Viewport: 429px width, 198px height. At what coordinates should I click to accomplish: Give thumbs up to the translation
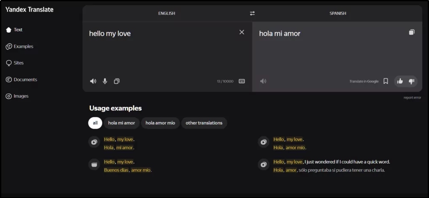(x=400, y=81)
